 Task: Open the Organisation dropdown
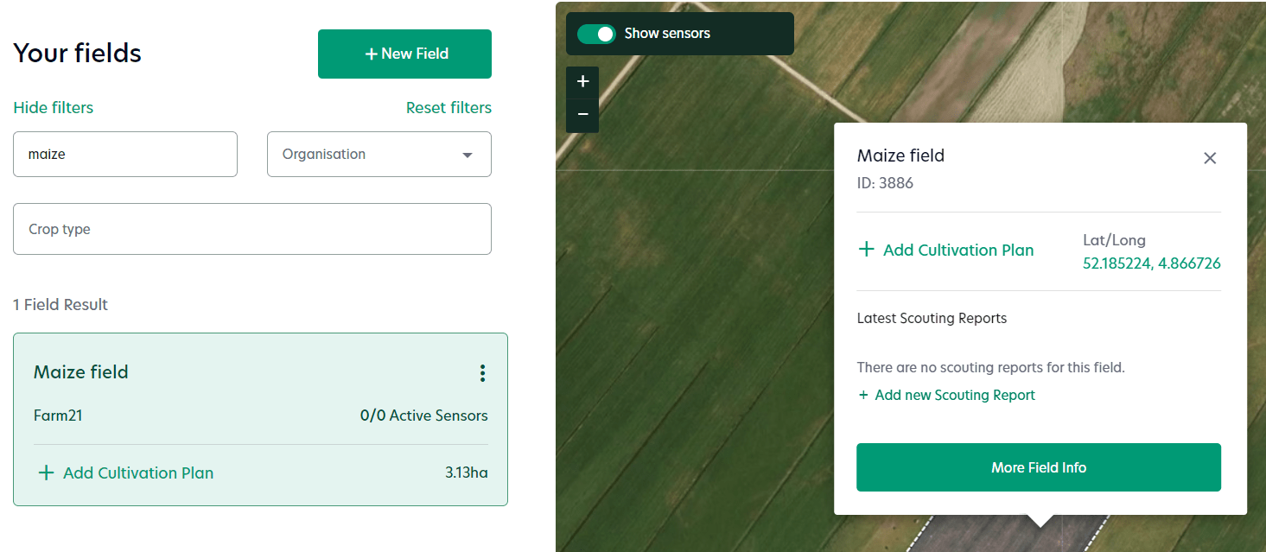(379, 154)
